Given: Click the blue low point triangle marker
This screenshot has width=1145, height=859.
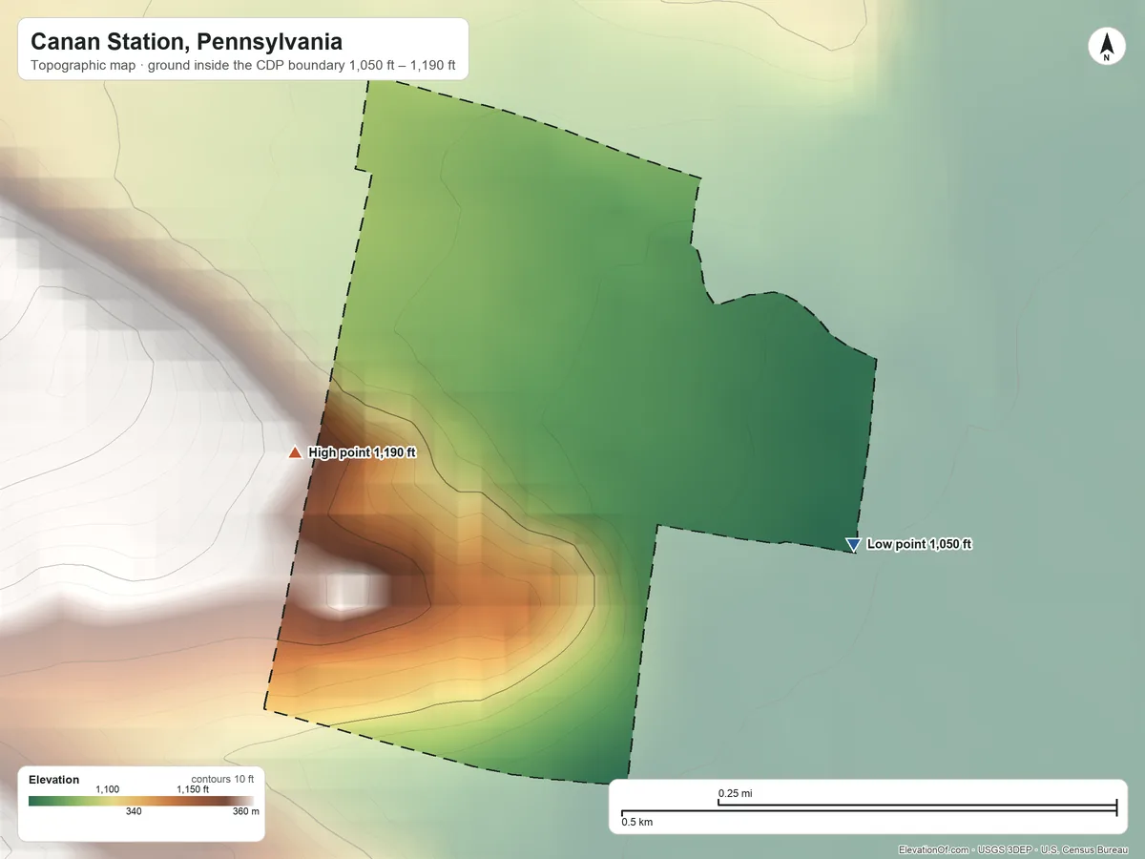Looking at the screenshot, I should tap(852, 544).
